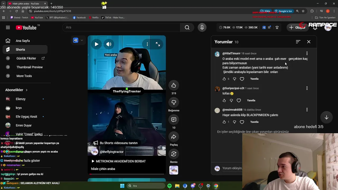Play the Shorts video

pos(96,44)
